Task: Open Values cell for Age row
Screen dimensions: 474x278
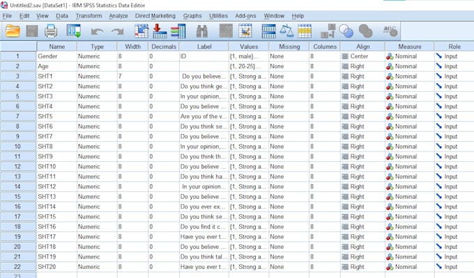Action: pyautogui.click(x=249, y=66)
